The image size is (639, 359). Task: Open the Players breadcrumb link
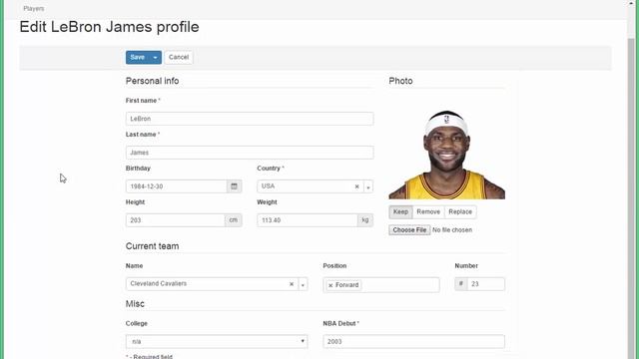pyautogui.click(x=34, y=9)
